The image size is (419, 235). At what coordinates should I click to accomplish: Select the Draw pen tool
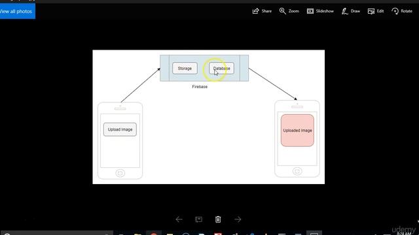point(351,11)
